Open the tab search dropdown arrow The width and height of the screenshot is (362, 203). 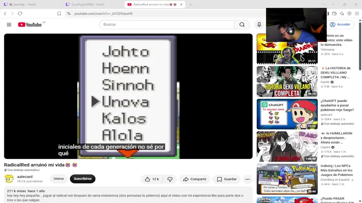[x=324, y=4]
